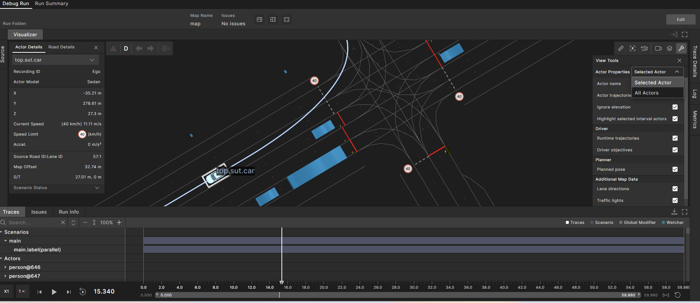Click the three-column layout icon
Viewport: 700px width, 303px height.
coord(273,19)
